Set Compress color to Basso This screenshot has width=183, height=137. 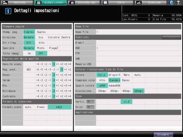pyautogui.click(x=126, y=80)
